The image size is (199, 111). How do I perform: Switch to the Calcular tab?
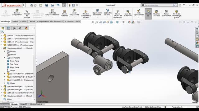(32, 22)
